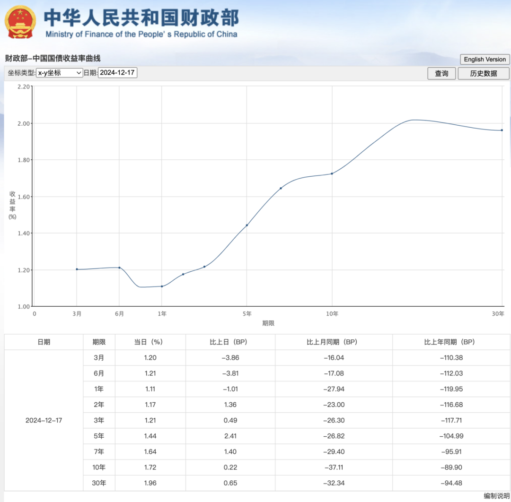Viewport: 511px width, 502px height.
Task: Click the -27.94 monthly change value
Action: click(334, 389)
